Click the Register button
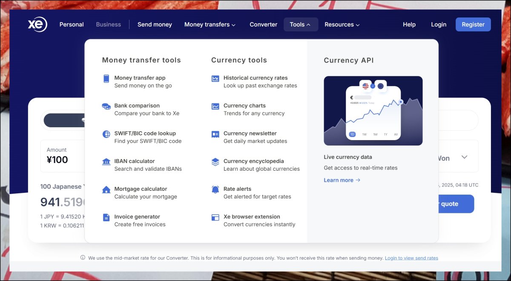The width and height of the screenshot is (511, 281). (x=473, y=24)
